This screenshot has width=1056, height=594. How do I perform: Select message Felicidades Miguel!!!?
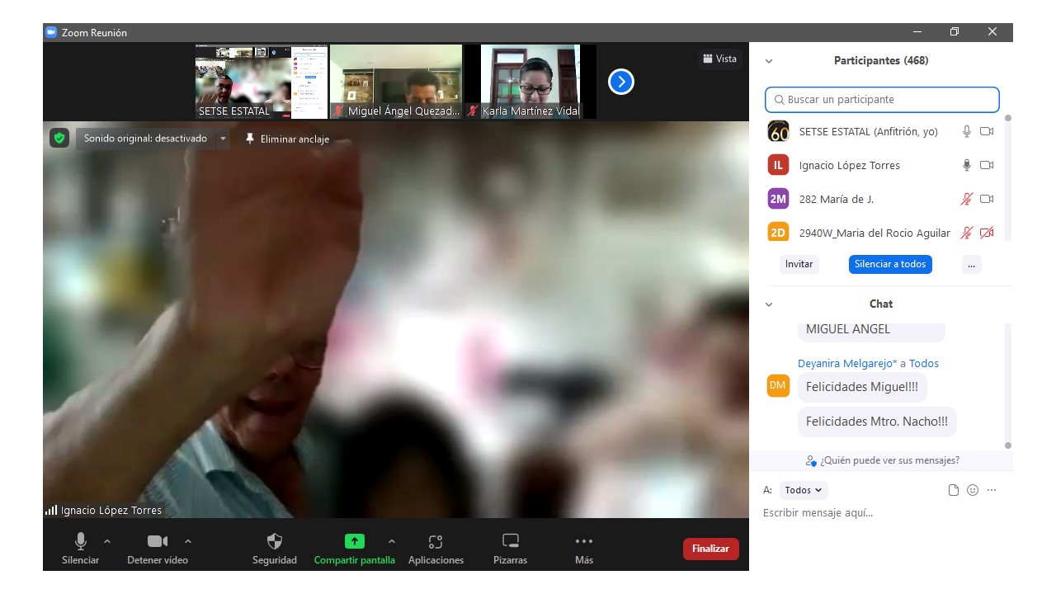tap(862, 387)
